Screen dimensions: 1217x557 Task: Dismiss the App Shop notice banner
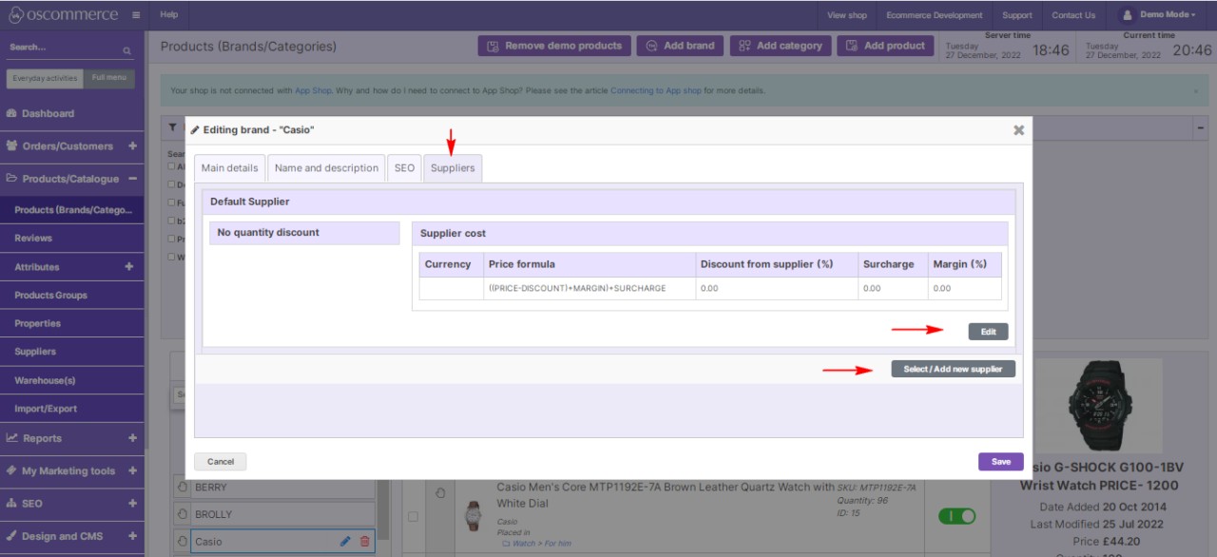(1195, 91)
